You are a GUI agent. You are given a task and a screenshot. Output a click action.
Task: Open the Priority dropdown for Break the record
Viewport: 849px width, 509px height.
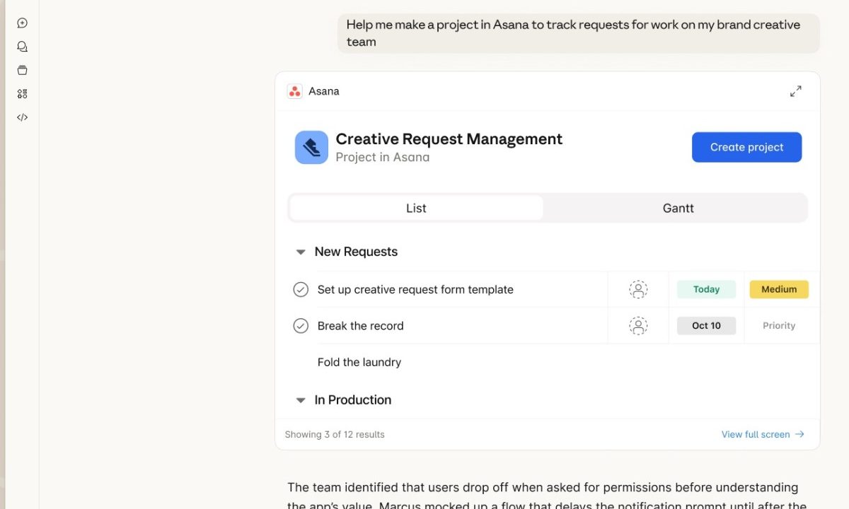(779, 326)
